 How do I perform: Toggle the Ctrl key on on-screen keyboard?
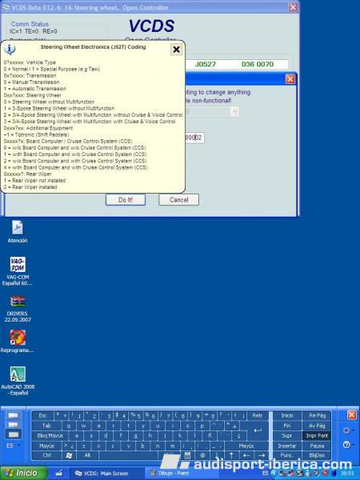pos(46,455)
